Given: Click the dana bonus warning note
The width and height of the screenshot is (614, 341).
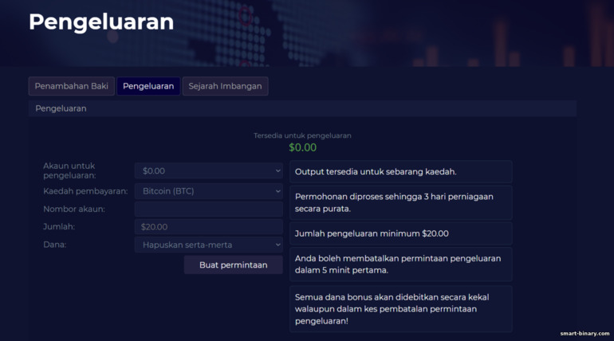Looking at the screenshot, I should [x=401, y=309].
